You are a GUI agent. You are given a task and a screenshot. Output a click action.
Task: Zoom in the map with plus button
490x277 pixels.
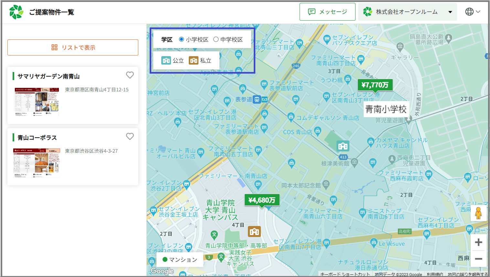tap(478, 242)
